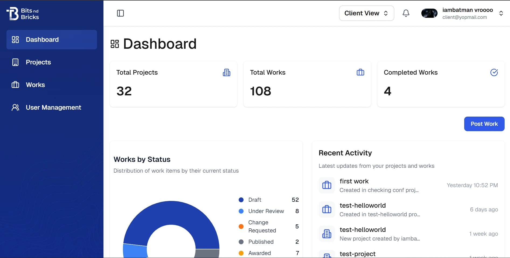Toggle the sidebar collapse icon
The height and width of the screenshot is (258, 510).
coord(120,13)
